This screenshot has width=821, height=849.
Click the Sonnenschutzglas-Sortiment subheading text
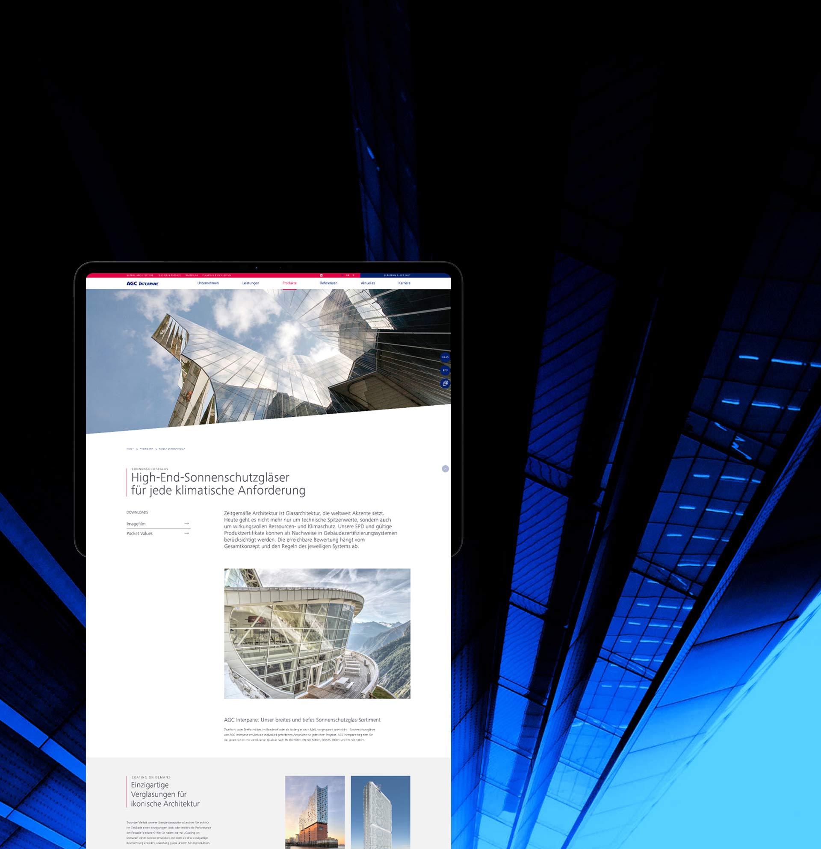click(302, 720)
